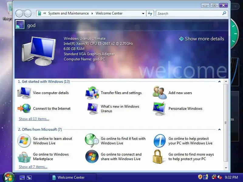Screen dimensions: 243x182
Task: Collapse the Get started with Windows section
Action: click(x=219, y=82)
